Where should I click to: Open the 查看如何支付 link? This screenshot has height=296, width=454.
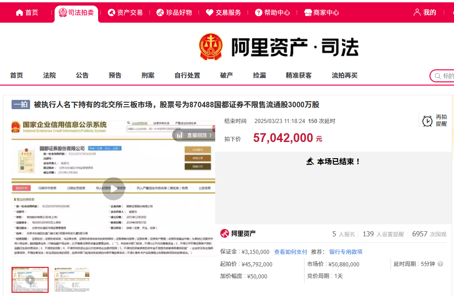coord(291,252)
